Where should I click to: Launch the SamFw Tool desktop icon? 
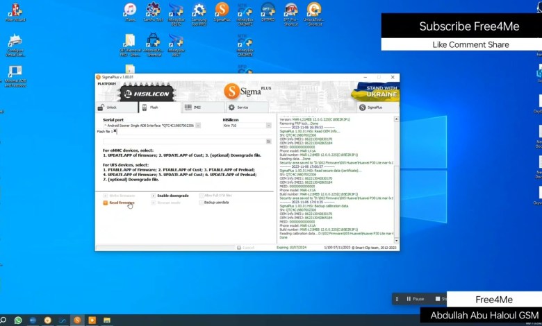point(153,12)
